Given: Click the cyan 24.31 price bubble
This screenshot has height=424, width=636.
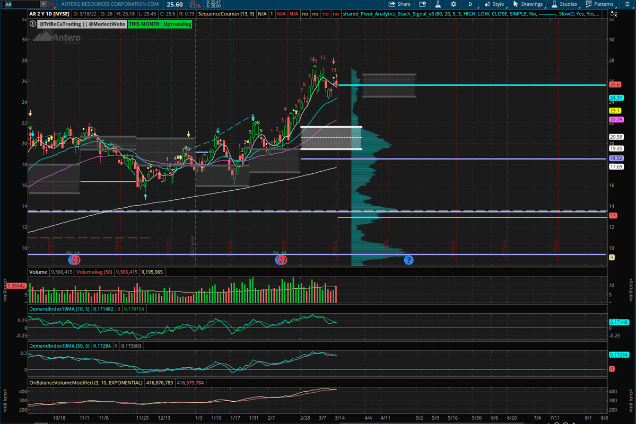Looking at the screenshot, I should [616, 98].
